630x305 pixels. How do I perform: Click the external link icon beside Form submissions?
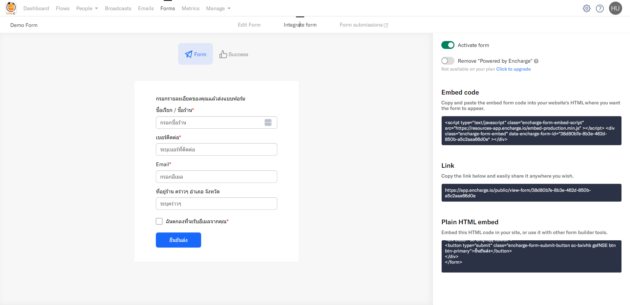(x=386, y=25)
